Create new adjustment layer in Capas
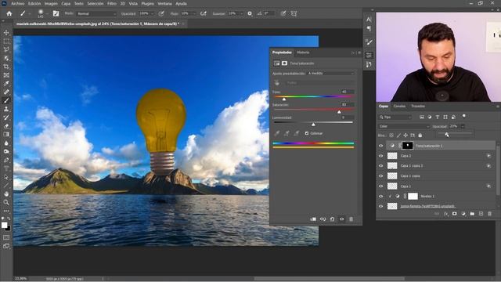 463,214
